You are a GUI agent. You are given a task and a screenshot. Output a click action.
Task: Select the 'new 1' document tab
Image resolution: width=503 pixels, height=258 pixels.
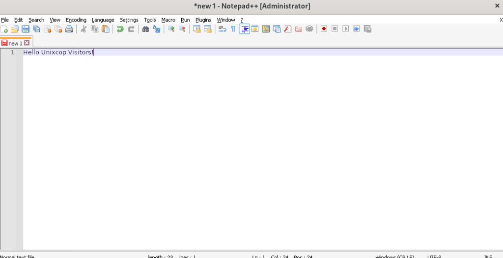coord(15,43)
